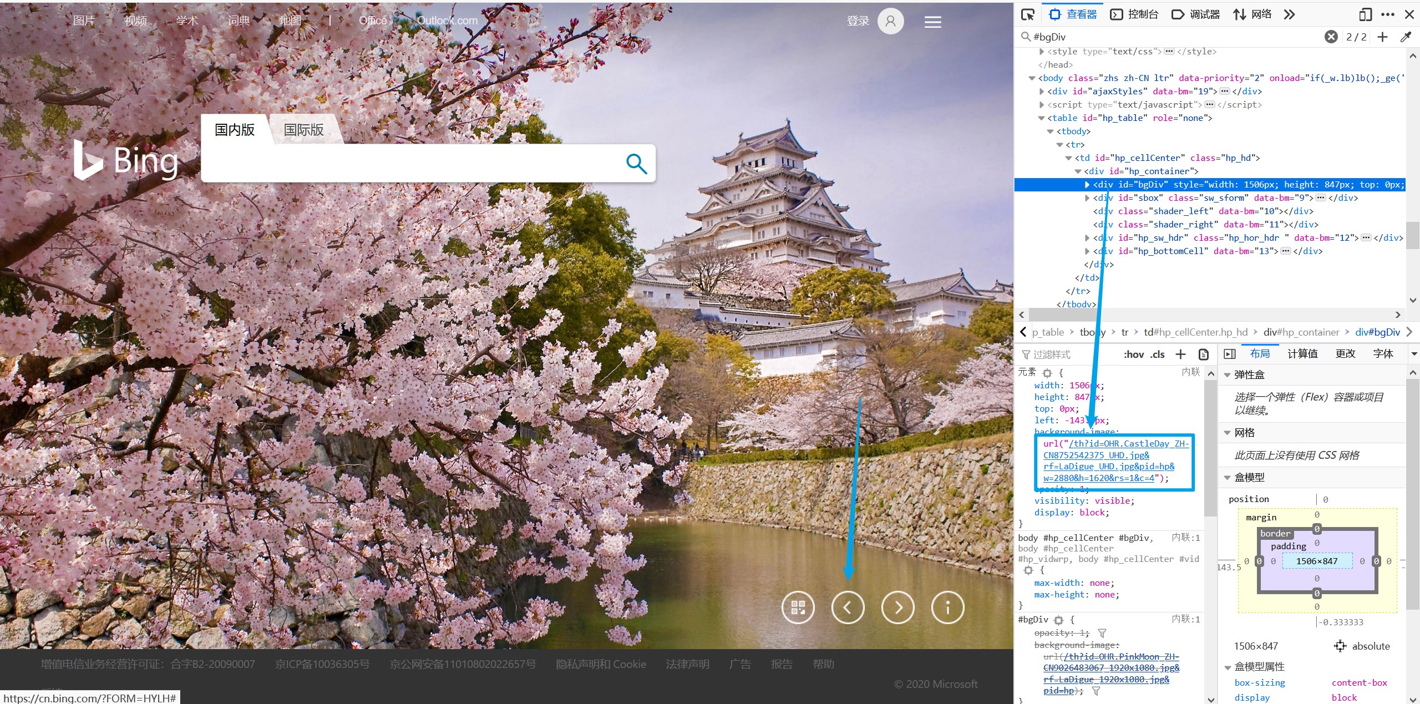
Task: Expand the hp_sw_hdr div node
Action: pyautogui.click(x=1087, y=238)
